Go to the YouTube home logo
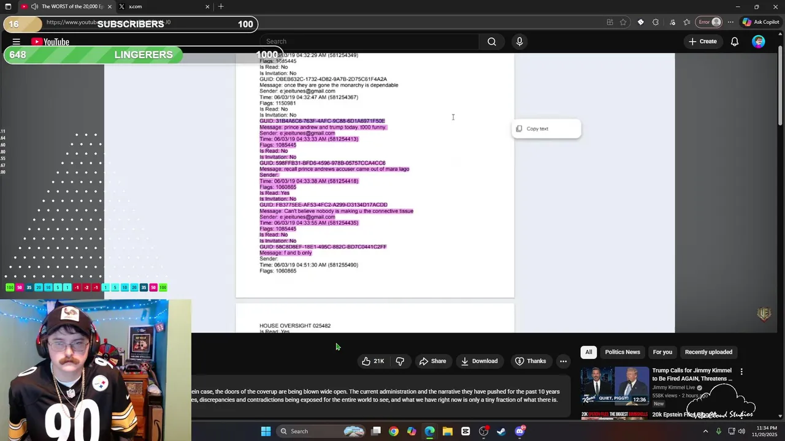 (50, 42)
